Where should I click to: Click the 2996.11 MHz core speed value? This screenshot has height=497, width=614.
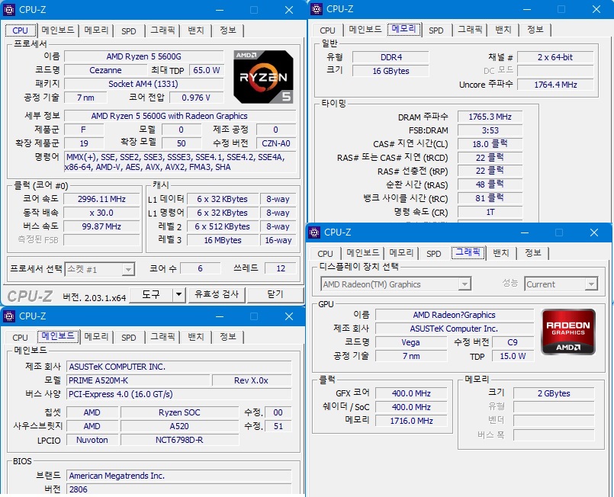pyautogui.click(x=101, y=199)
